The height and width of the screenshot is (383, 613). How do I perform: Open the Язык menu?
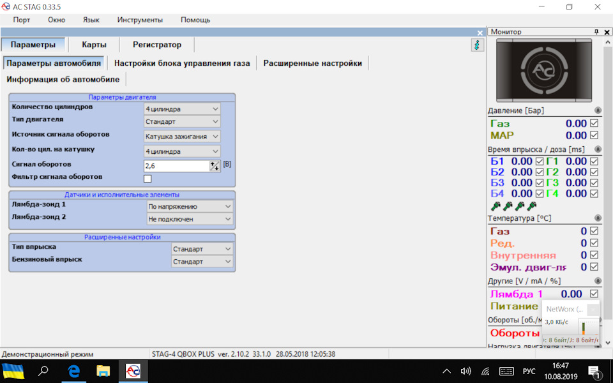tap(91, 20)
